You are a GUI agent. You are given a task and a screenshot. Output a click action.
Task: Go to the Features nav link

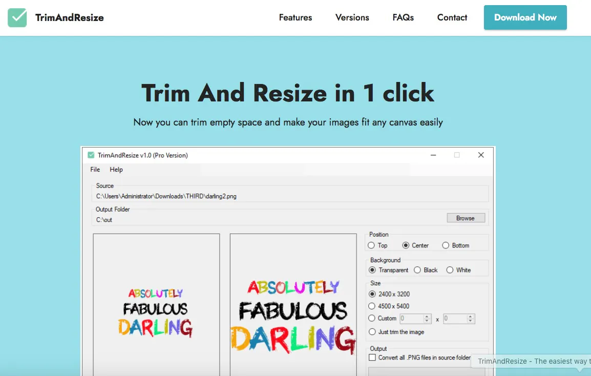coord(295,17)
